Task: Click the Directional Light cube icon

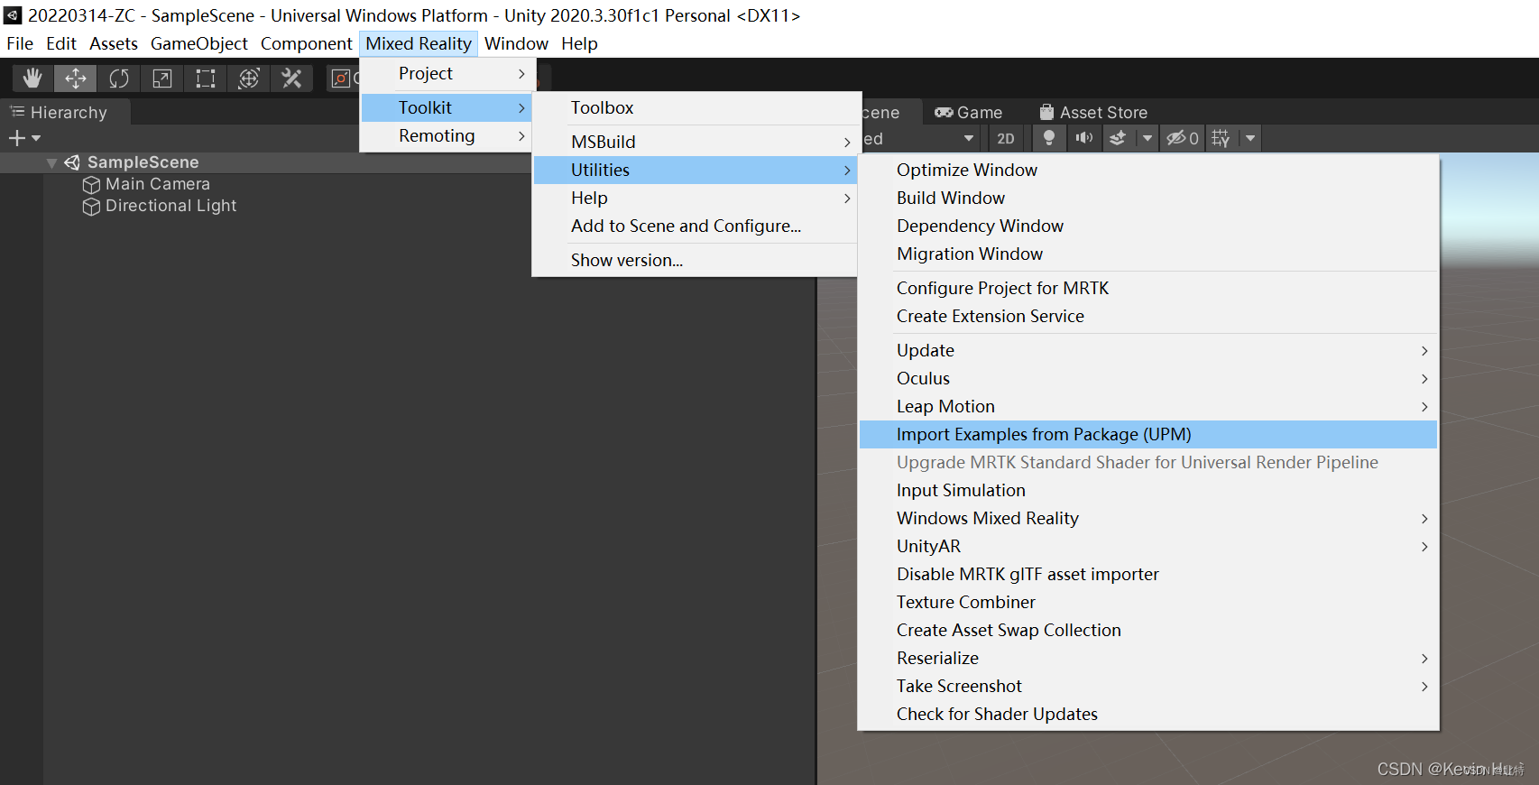Action: pyautogui.click(x=91, y=207)
